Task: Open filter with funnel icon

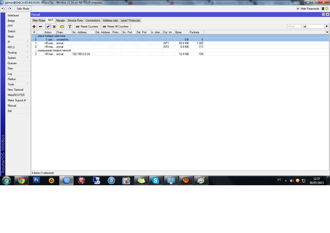Action: point(70,26)
